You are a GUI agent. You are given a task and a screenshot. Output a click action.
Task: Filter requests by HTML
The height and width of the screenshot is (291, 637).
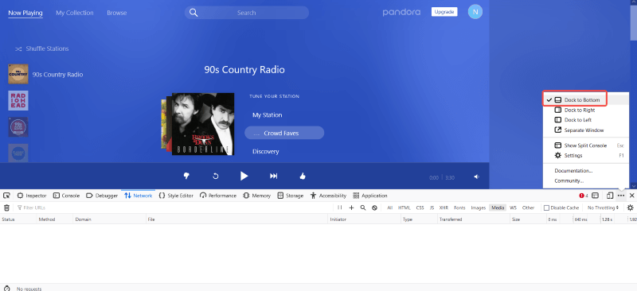pyautogui.click(x=404, y=208)
